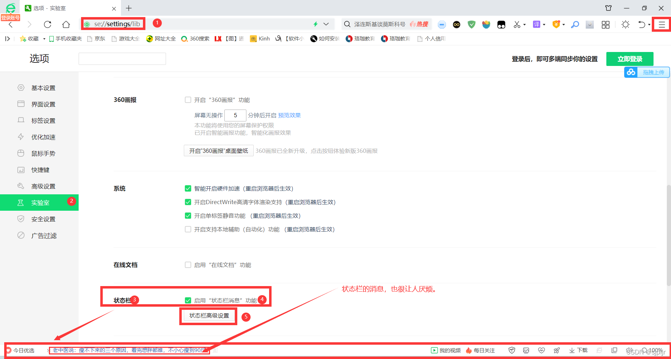Click the skin shirt icon in title bar
Viewport: 671px width, 359px height.
click(608, 8)
